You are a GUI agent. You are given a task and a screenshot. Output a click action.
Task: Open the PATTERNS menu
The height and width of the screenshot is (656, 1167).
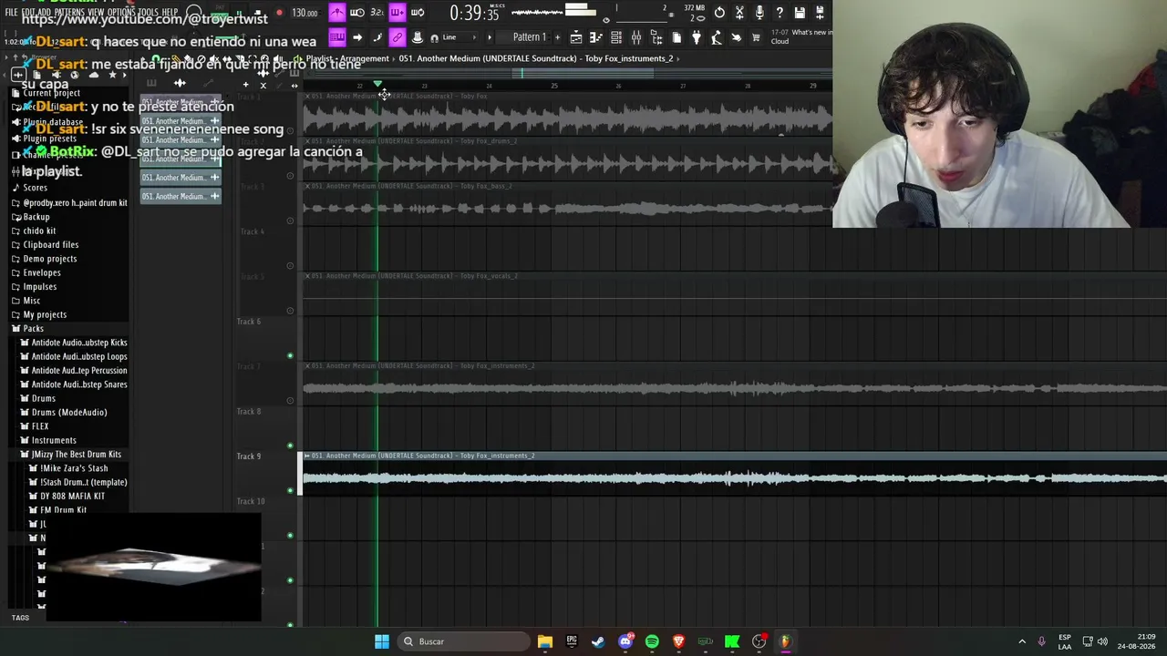(x=68, y=13)
